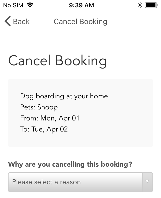Tap 'Apr 01' start date text

69,118
